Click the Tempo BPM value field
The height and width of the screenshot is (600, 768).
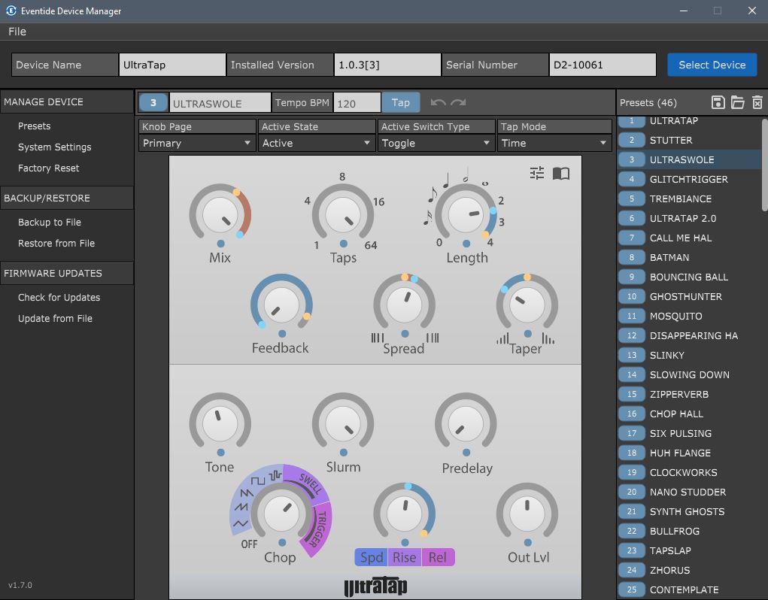pyautogui.click(x=357, y=103)
